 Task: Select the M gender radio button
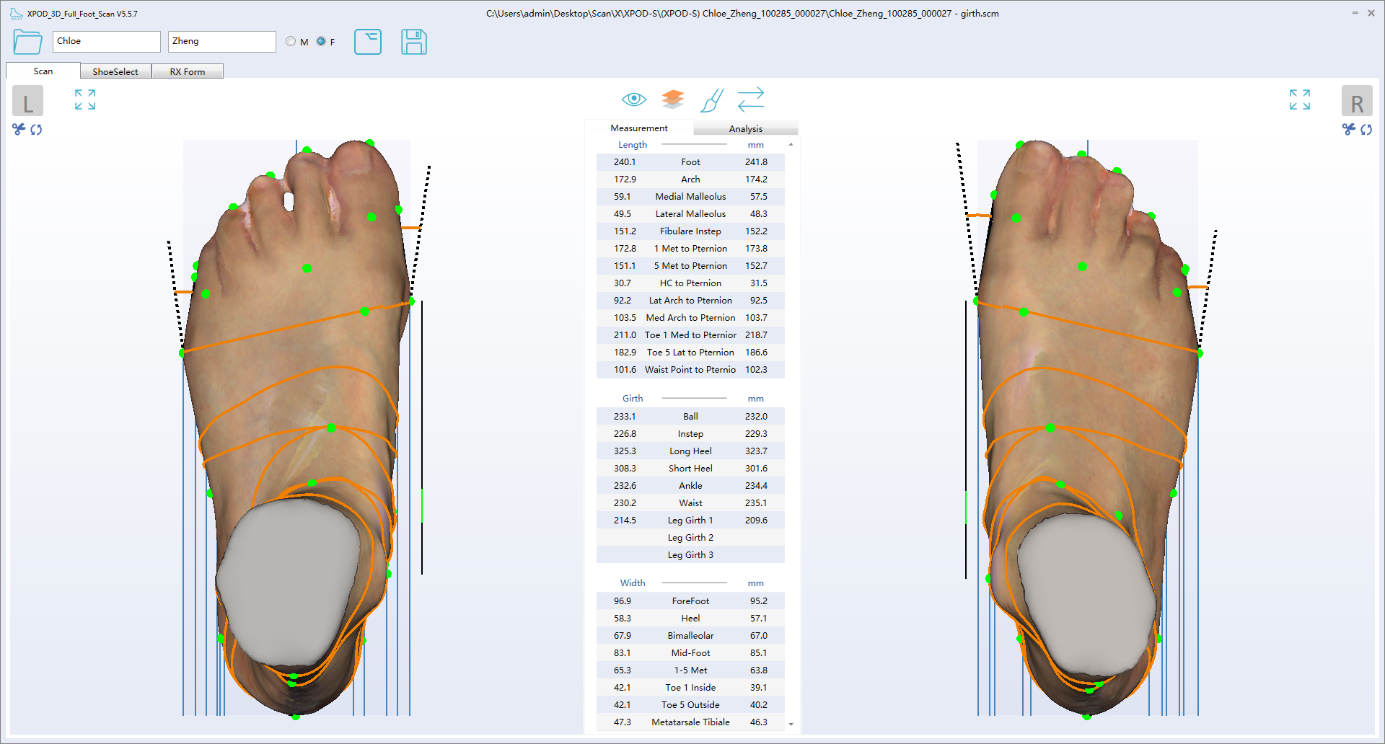click(x=291, y=42)
